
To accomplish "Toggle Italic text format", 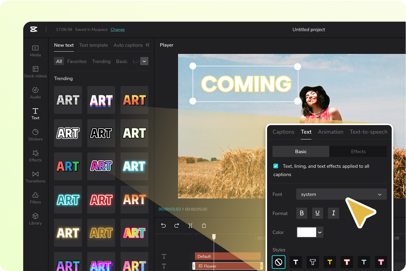I will (x=333, y=213).
